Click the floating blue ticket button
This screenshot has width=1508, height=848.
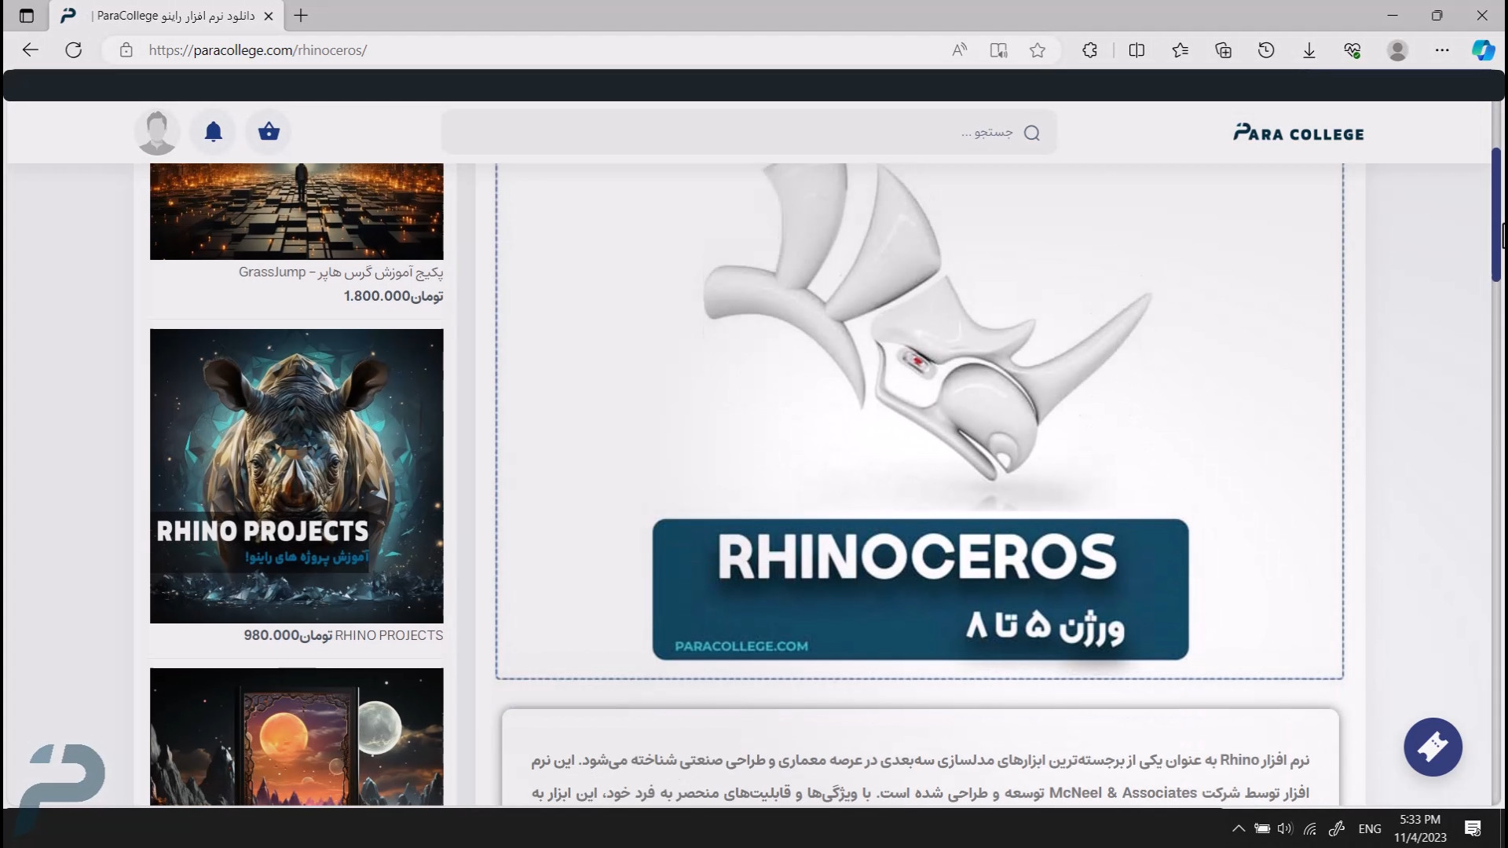(1433, 747)
